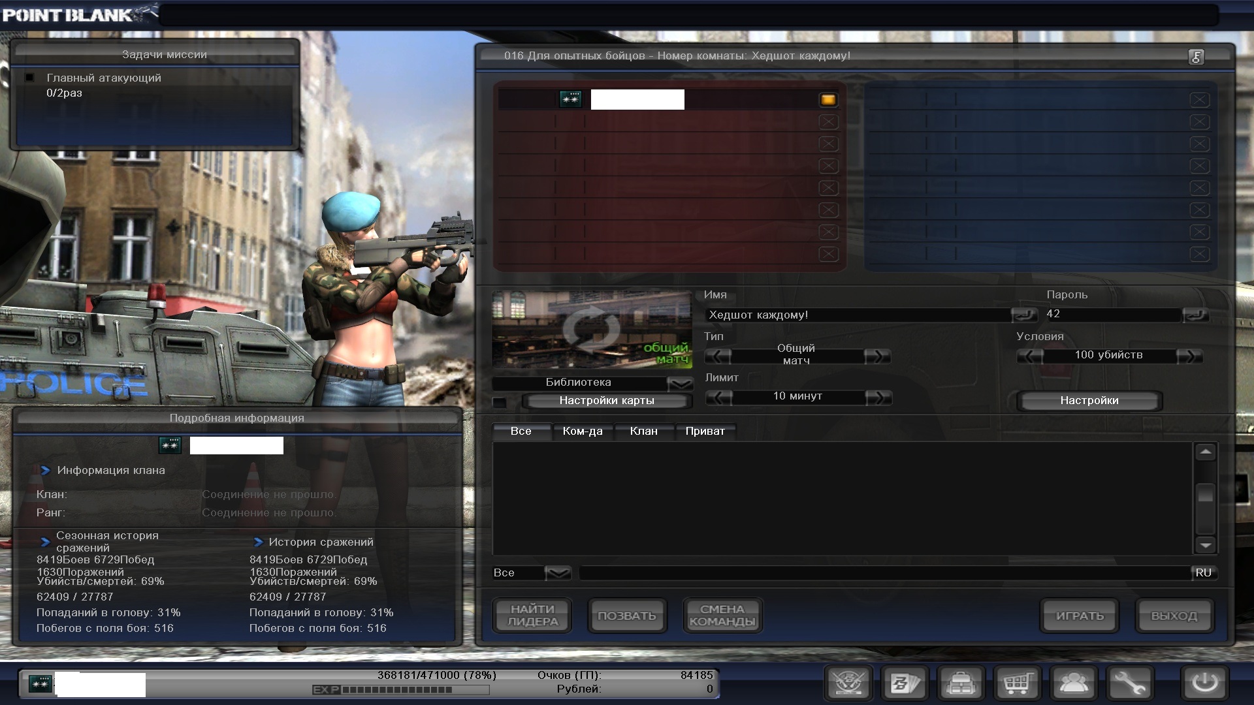Click the СМЕНА КОМАНДЫ button
This screenshot has height=705, width=1254.
coord(722,616)
